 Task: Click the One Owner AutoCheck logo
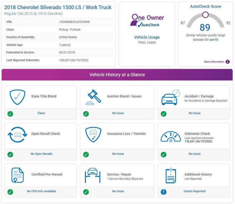pyautogui.click(x=147, y=21)
